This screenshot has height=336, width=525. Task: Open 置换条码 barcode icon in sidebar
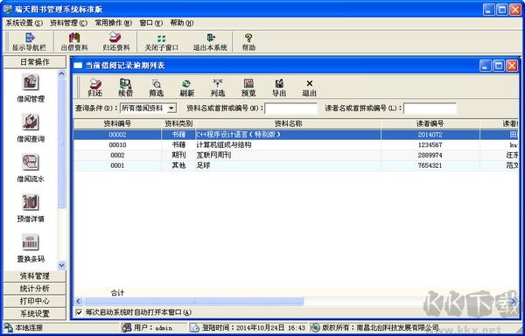[31, 248]
